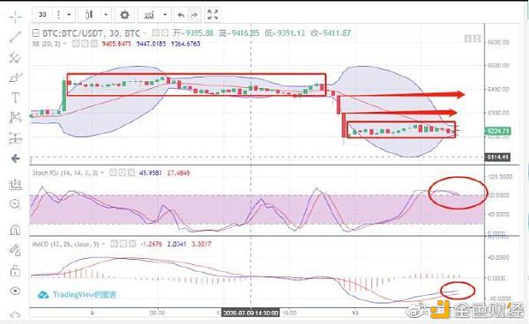The width and height of the screenshot is (529, 324).
Task: Activate the magnet mode icon
Action: pyautogui.click(x=15, y=230)
